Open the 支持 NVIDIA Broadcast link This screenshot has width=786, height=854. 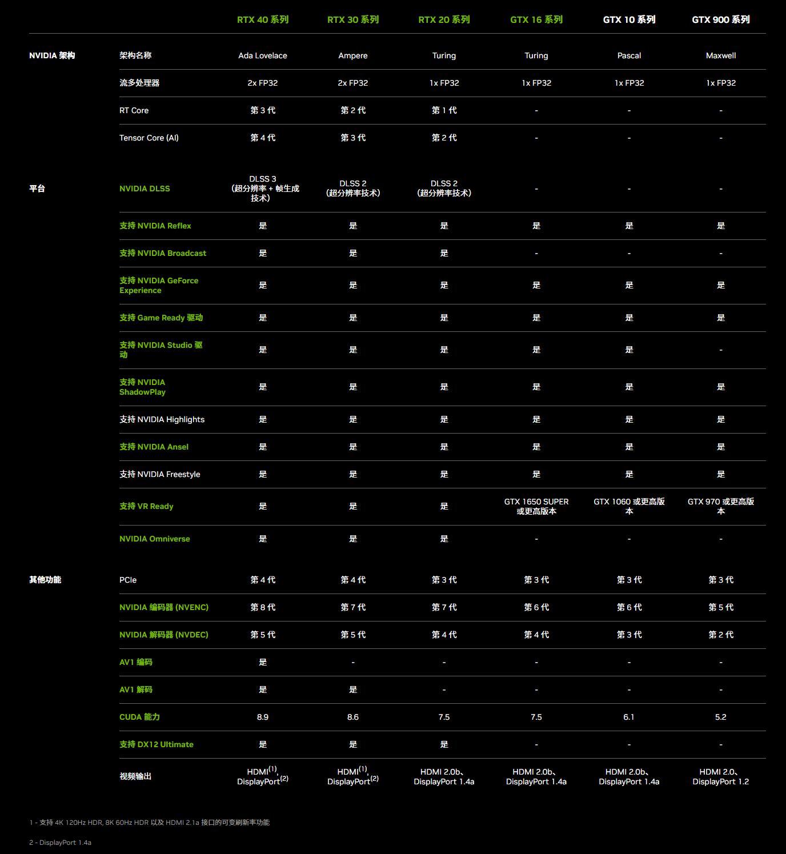click(163, 253)
